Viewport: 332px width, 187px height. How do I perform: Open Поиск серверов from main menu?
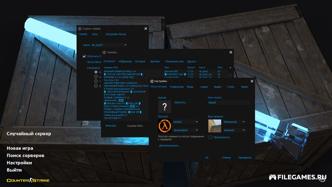(x=25, y=156)
